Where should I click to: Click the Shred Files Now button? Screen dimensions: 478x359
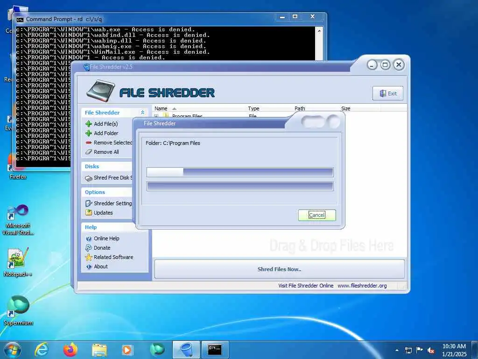click(x=280, y=269)
